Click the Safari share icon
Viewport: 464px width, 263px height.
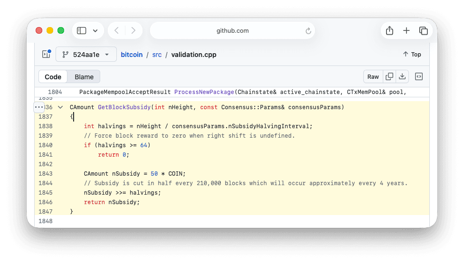(x=389, y=31)
